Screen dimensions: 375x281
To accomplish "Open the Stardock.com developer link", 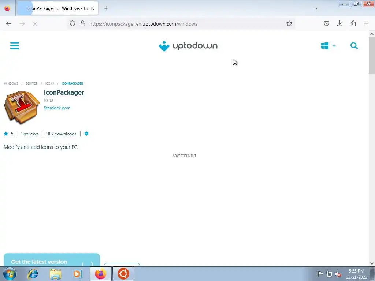I will pos(57,108).
